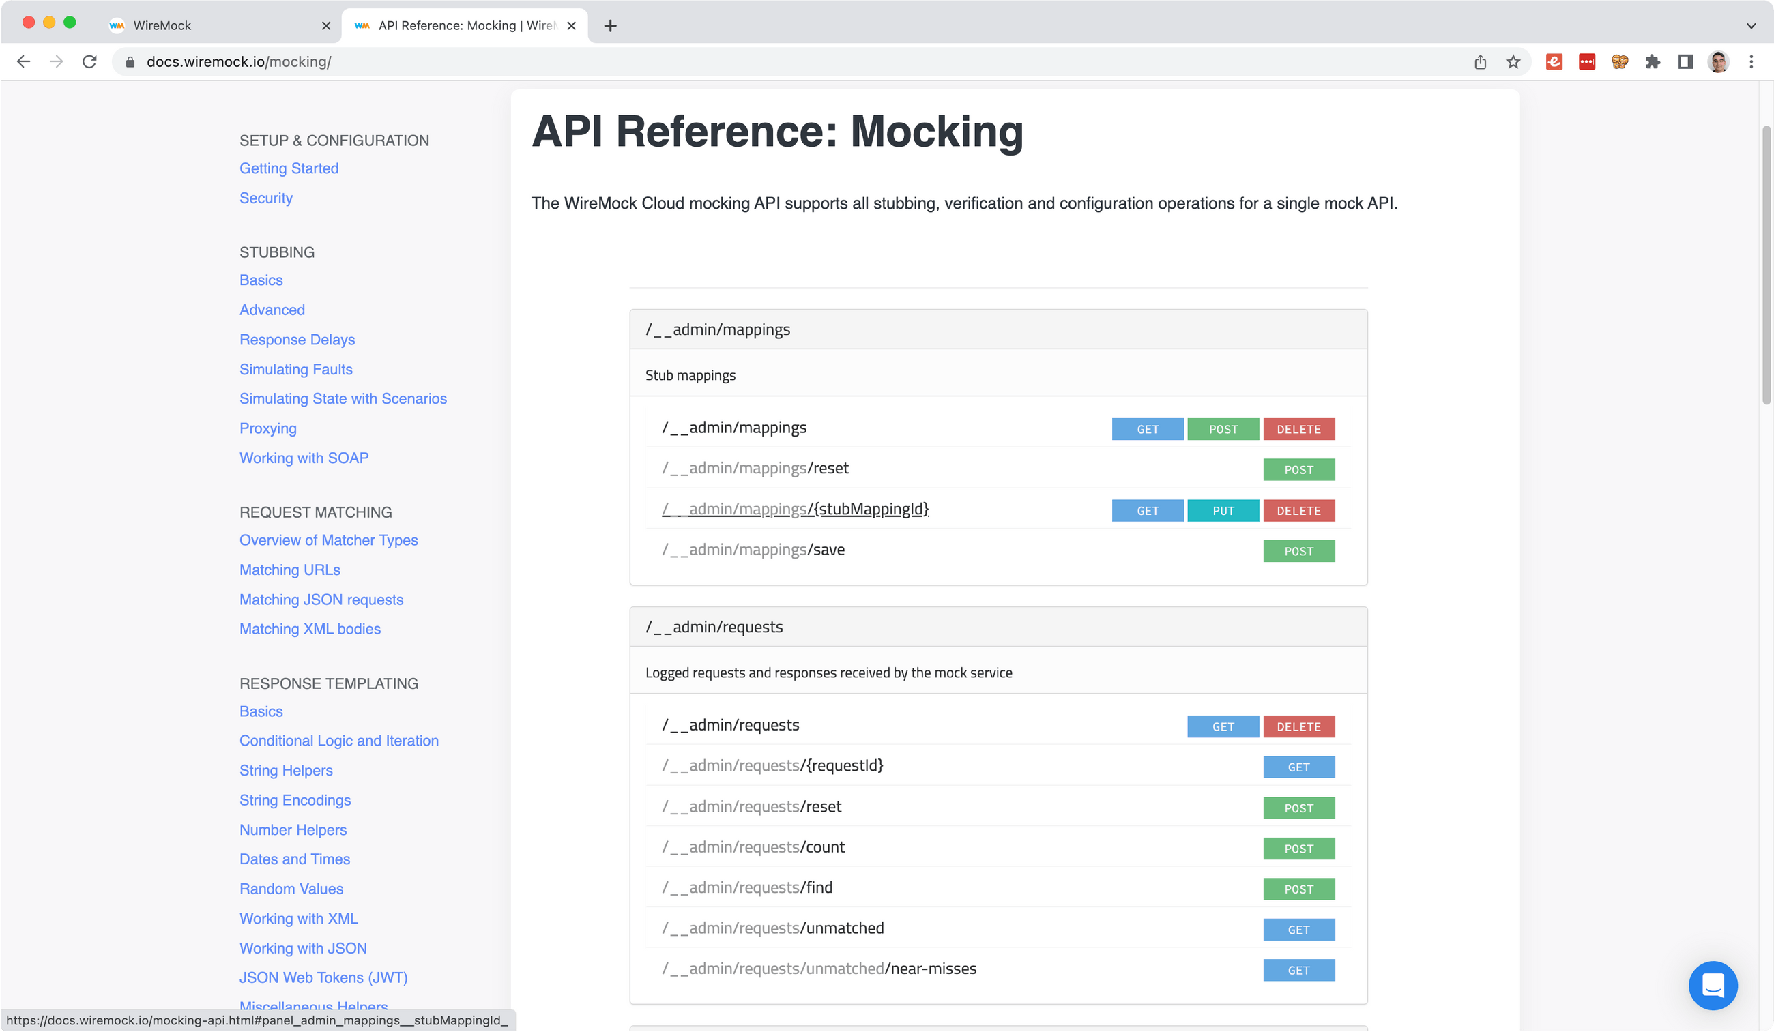Click POST button for /__admin/mappings/save
The height and width of the screenshot is (1032, 1774).
pyautogui.click(x=1298, y=551)
